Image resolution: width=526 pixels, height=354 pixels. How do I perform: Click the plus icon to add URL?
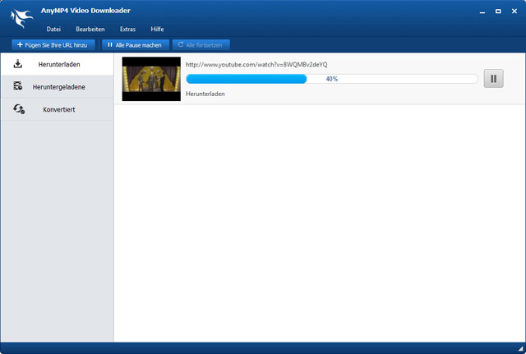coord(20,44)
